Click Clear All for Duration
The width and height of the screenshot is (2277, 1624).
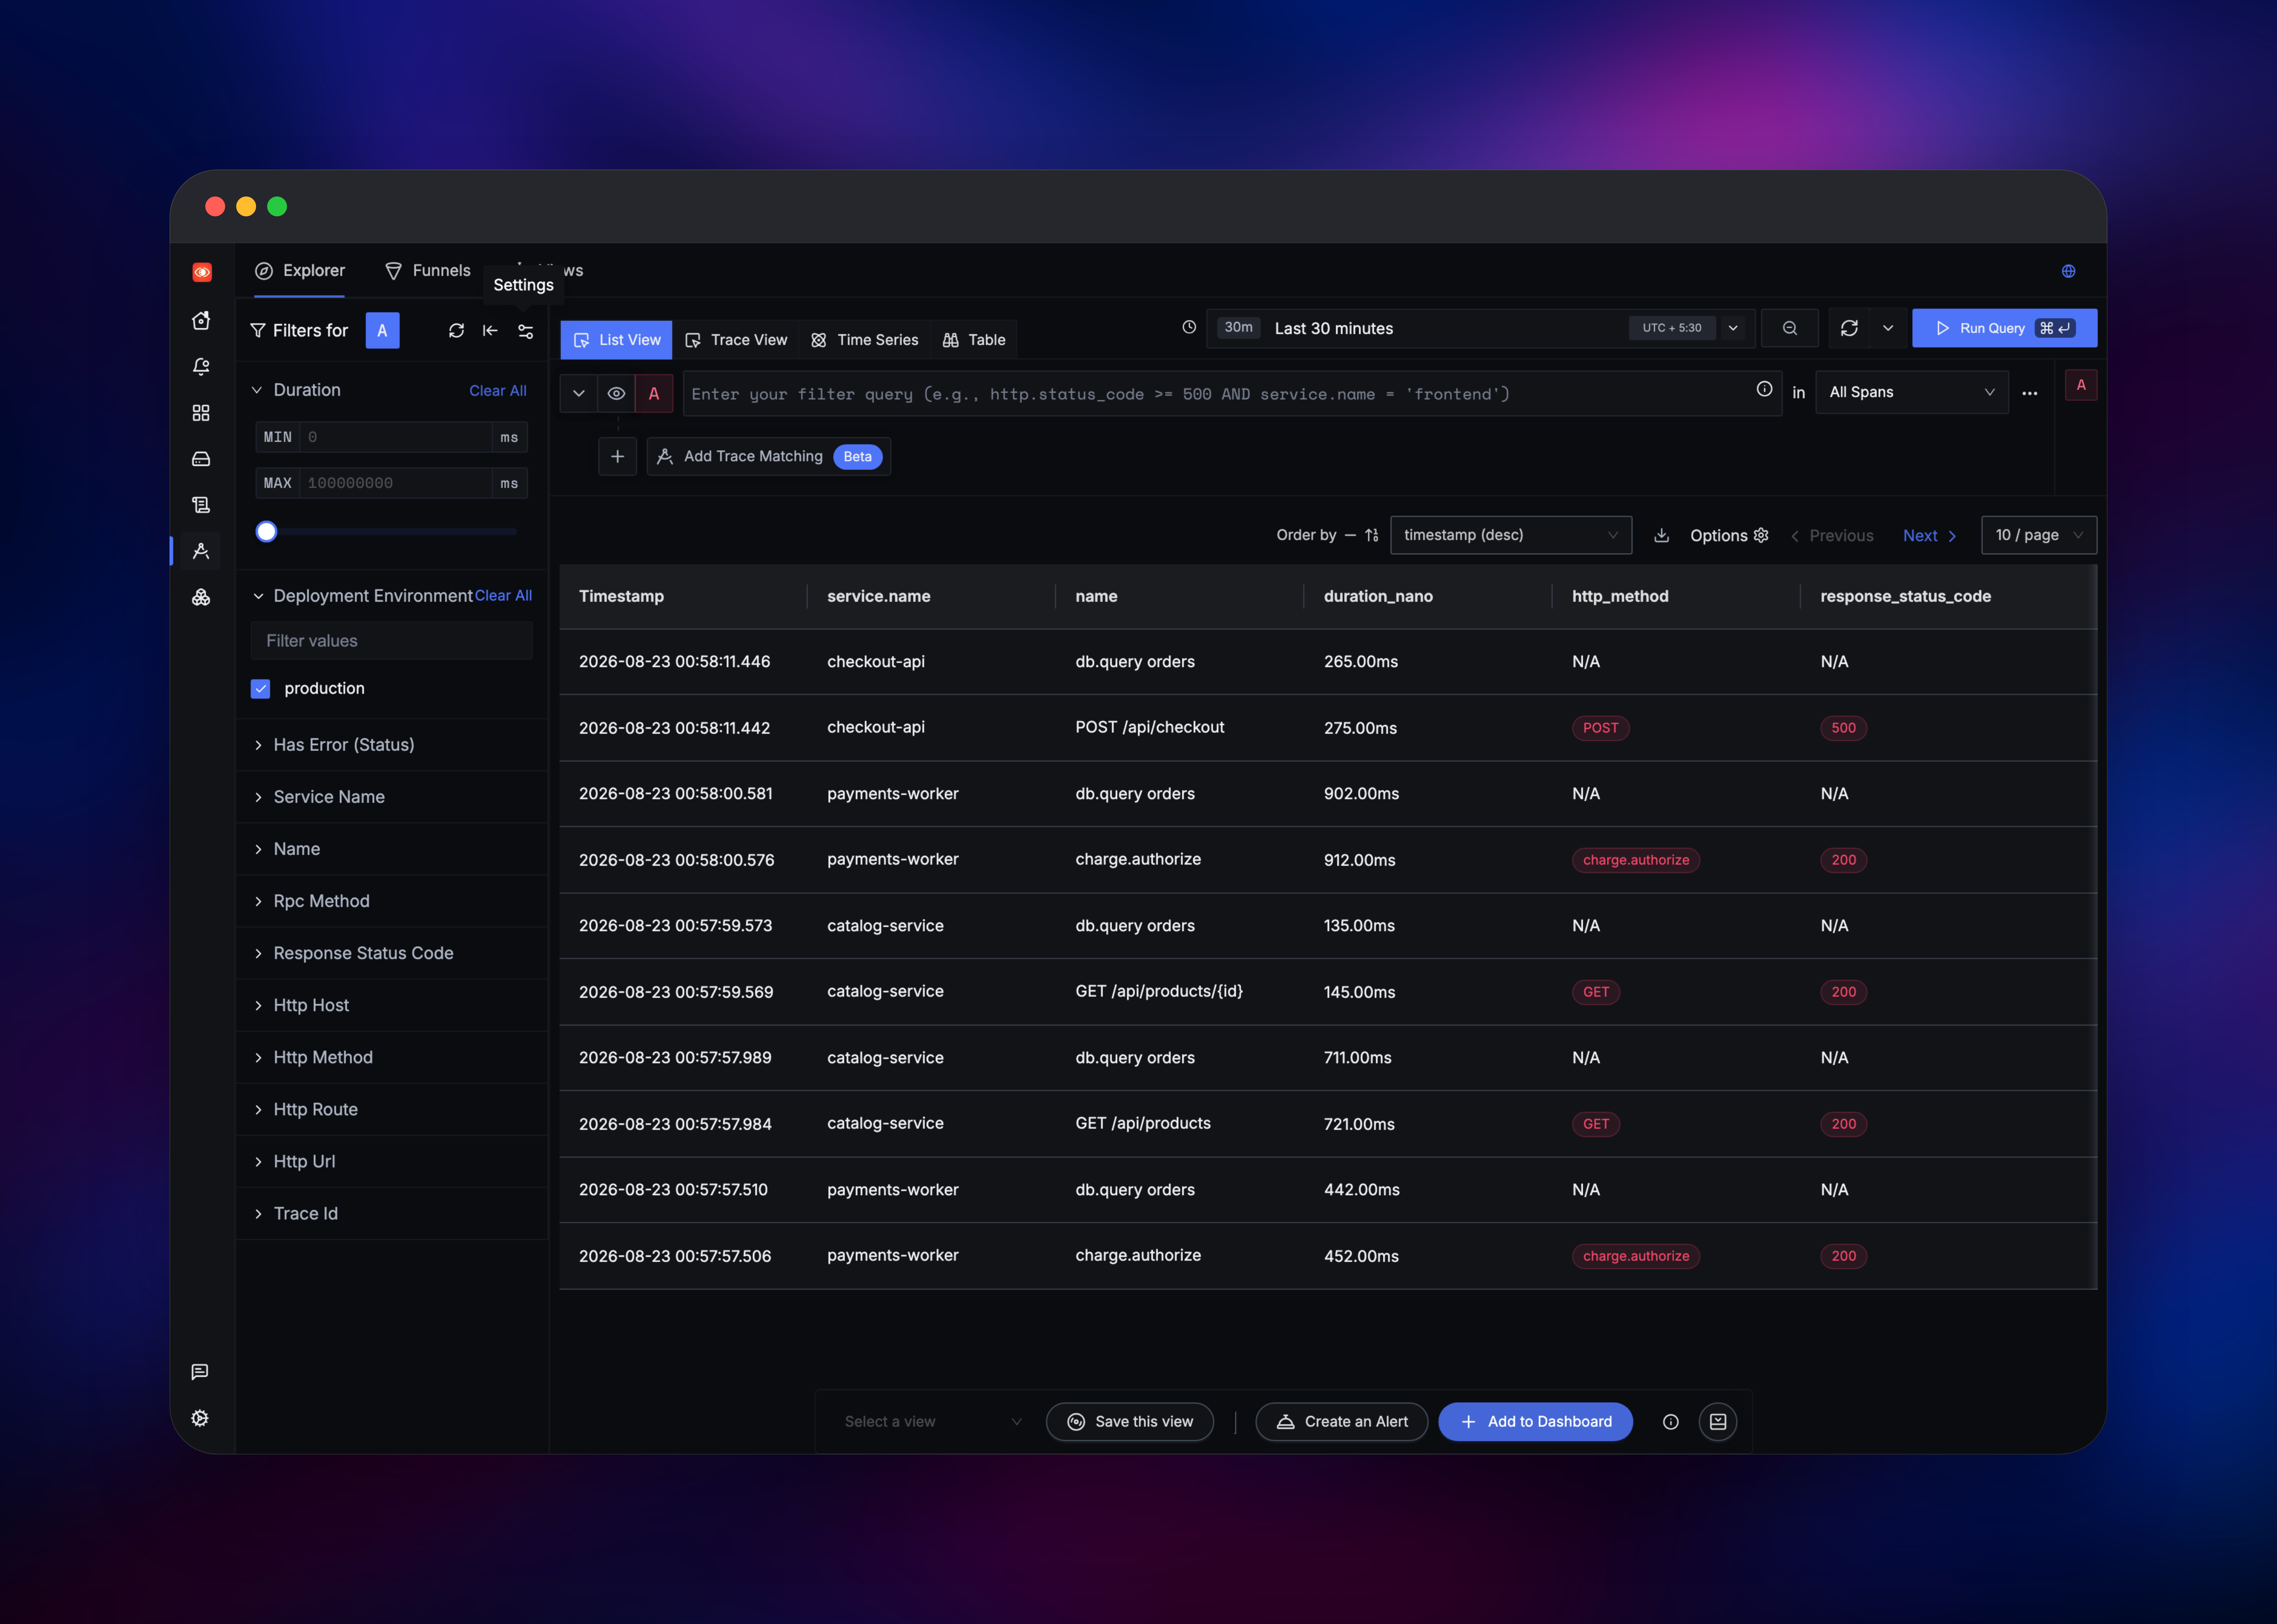[x=498, y=391]
